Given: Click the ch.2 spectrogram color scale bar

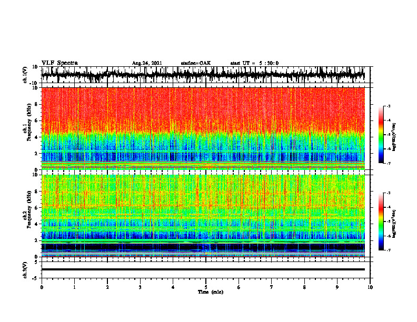Looking at the screenshot, I should pyautogui.click(x=381, y=222).
